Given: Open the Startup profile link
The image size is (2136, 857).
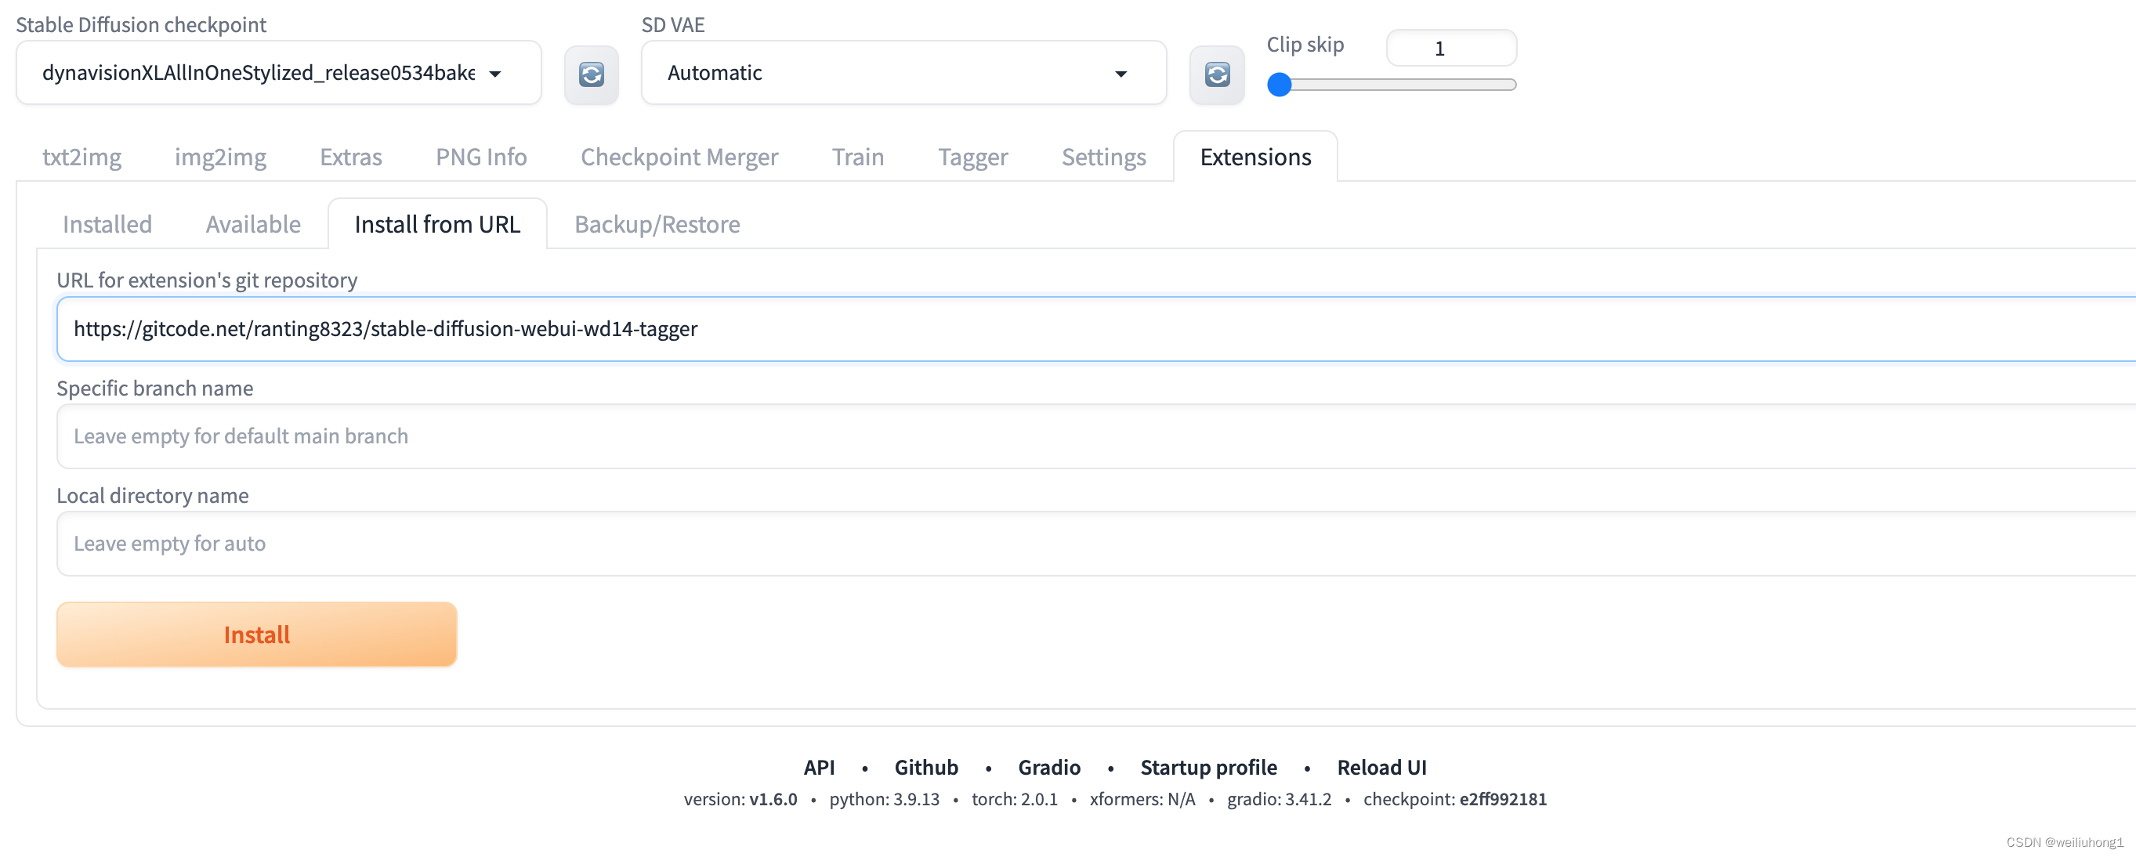Looking at the screenshot, I should click(1208, 767).
